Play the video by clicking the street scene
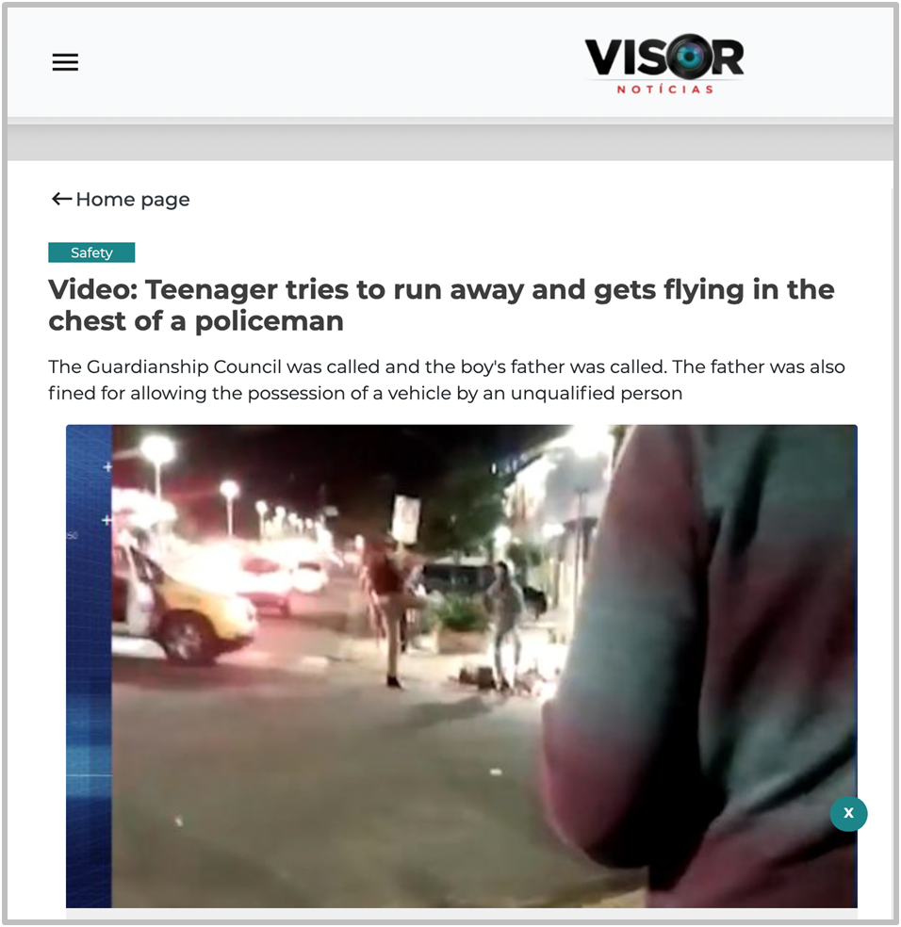 click(x=462, y=666)
